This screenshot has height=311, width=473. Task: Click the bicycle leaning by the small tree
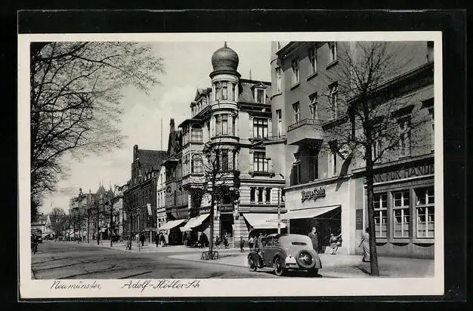click(209, 255)
